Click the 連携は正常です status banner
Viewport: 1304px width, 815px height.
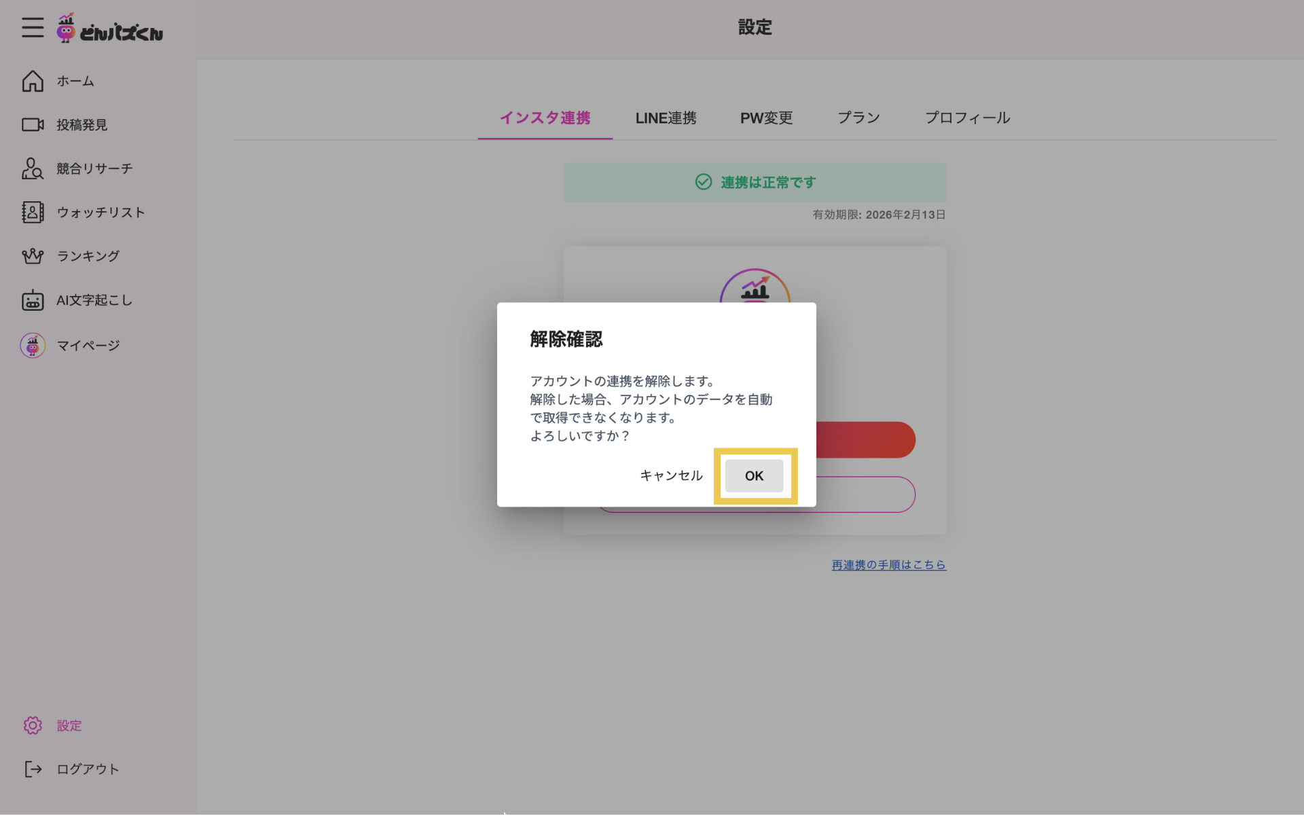coord(755,182)
